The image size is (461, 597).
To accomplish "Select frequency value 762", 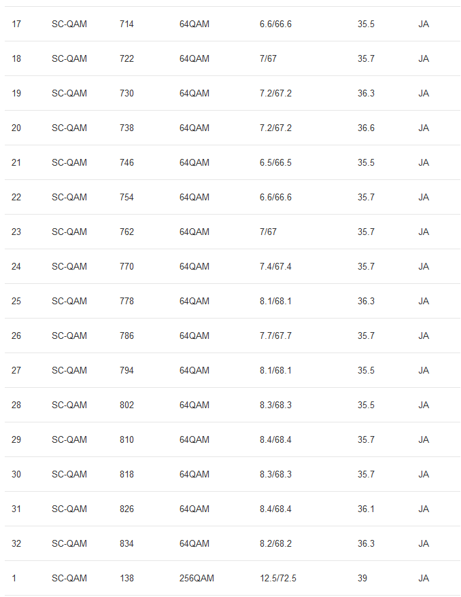I will (x=126, y=232).
